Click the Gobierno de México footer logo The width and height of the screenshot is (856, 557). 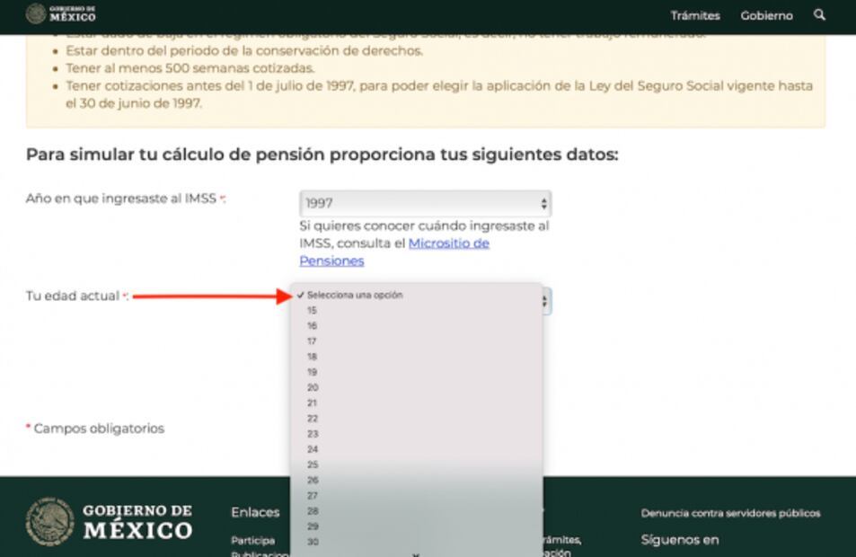tap(110, 521)
